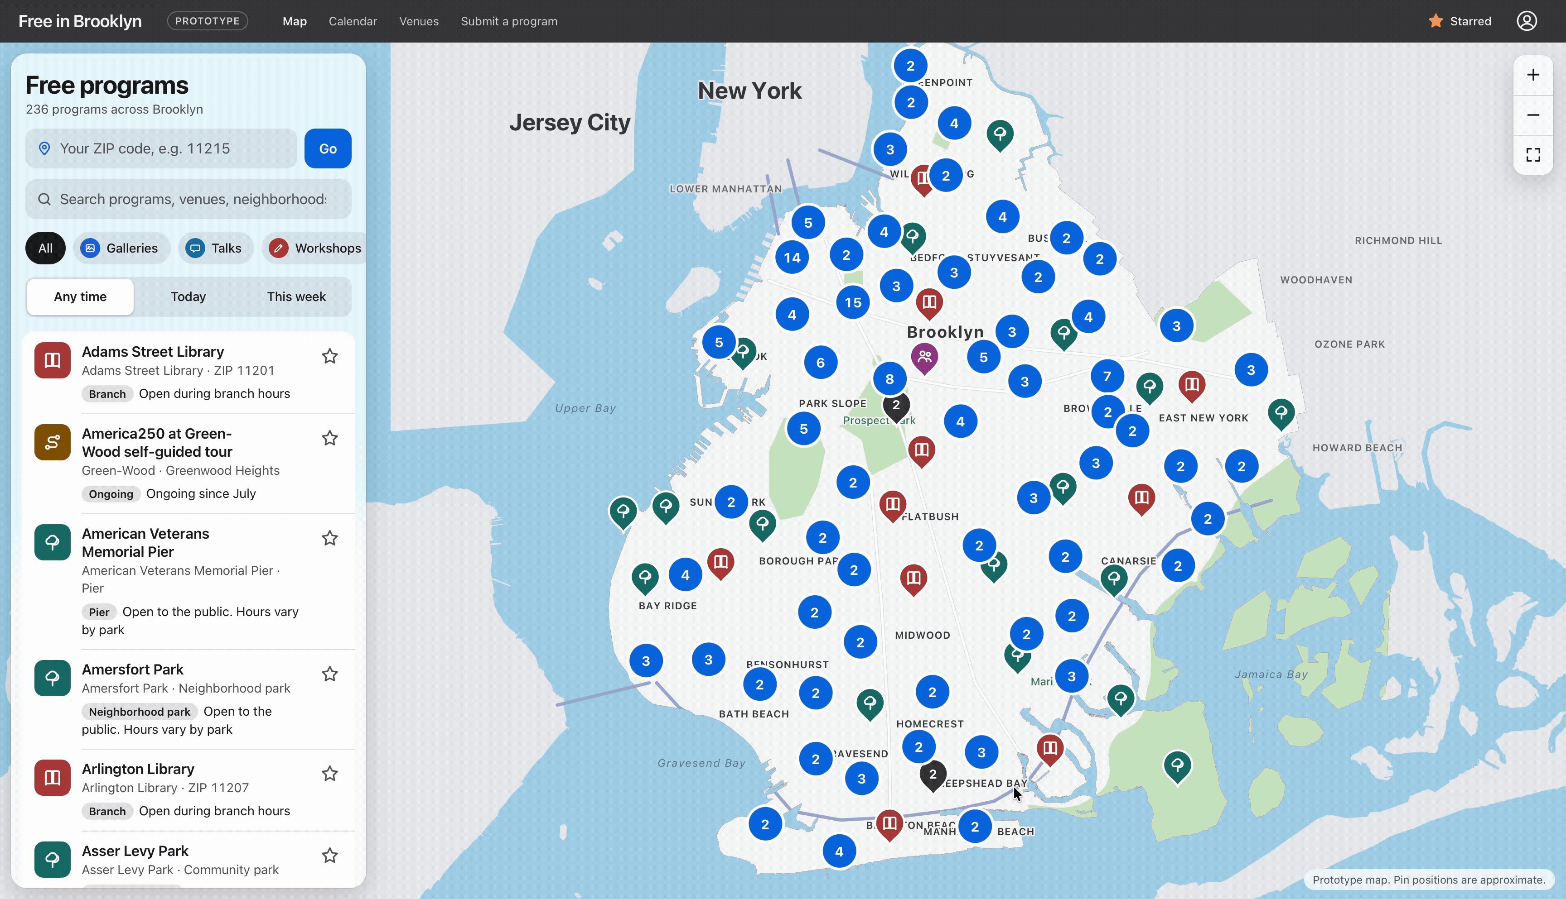Focus the search programs field

point(188,200)
